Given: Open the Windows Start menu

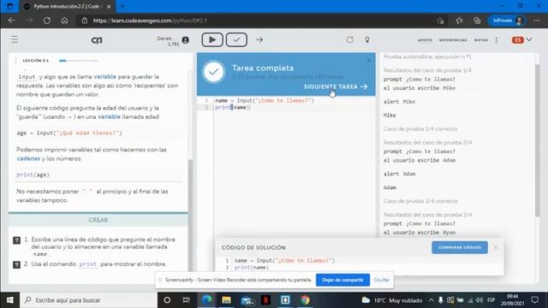Looking at the screenshot, I should (x=9, y=300).
